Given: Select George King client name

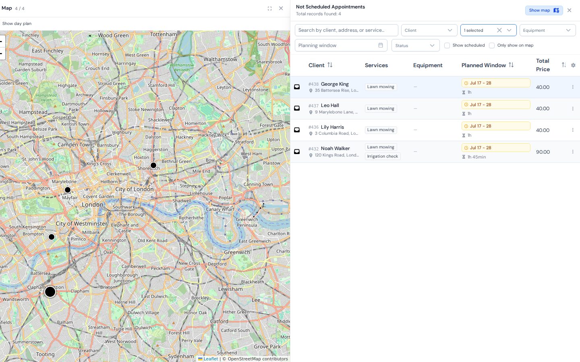Looking at the screenshot, I should coord(335,84).
